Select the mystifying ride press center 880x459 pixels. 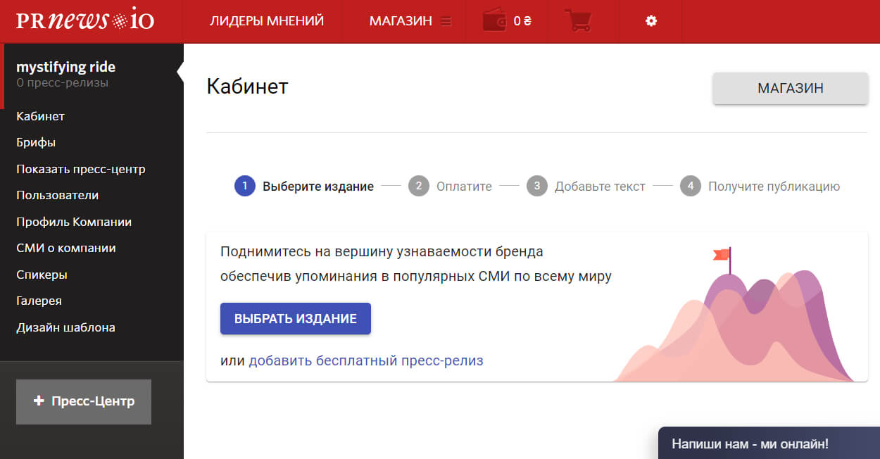pyautogui.click(x=65, y=68)
